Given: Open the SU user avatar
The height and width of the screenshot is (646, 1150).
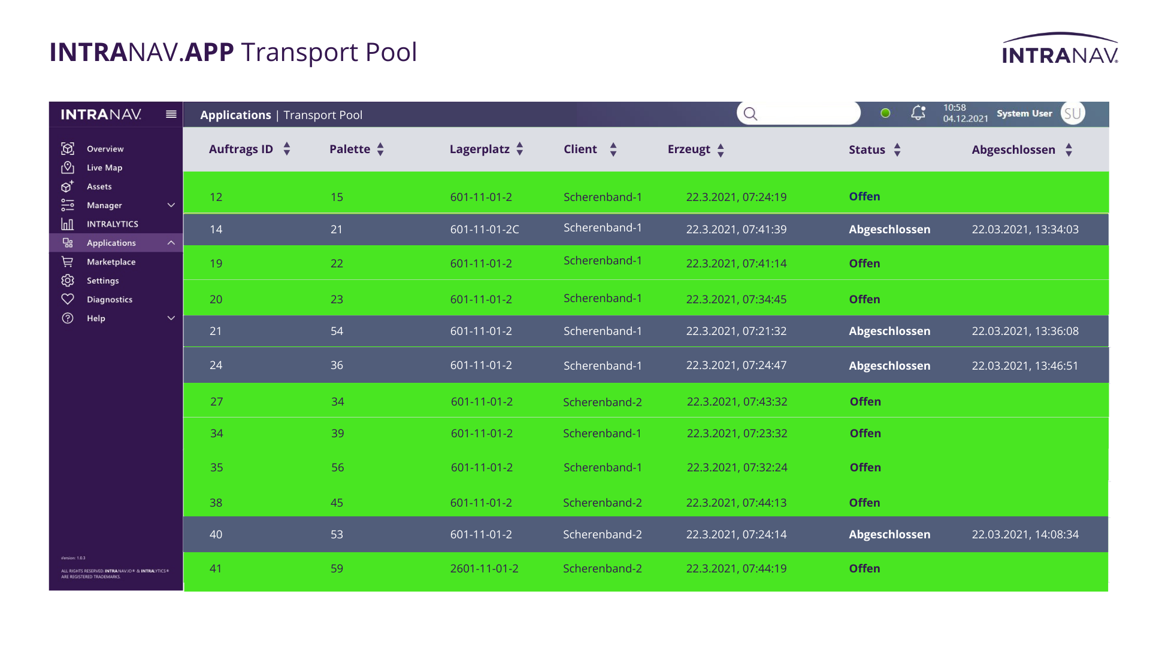Looking at the screenshot, I should click(1073, 113).
